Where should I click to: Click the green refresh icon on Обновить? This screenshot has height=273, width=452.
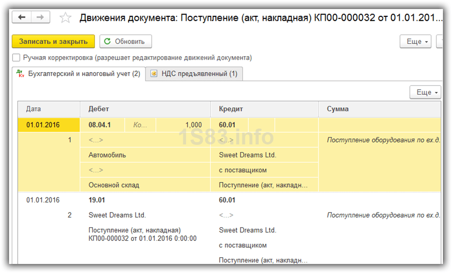108,41
